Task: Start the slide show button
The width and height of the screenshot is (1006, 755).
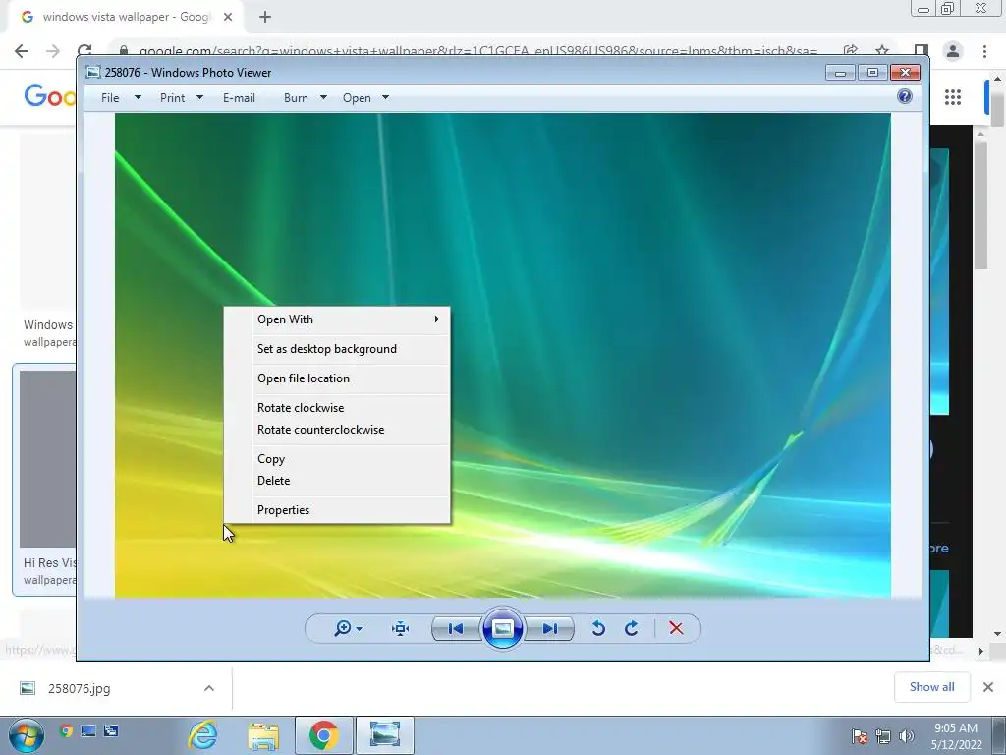Action: coord(502,628)
